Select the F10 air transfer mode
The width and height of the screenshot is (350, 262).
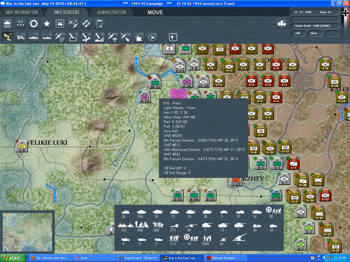[x=126, y=37]
